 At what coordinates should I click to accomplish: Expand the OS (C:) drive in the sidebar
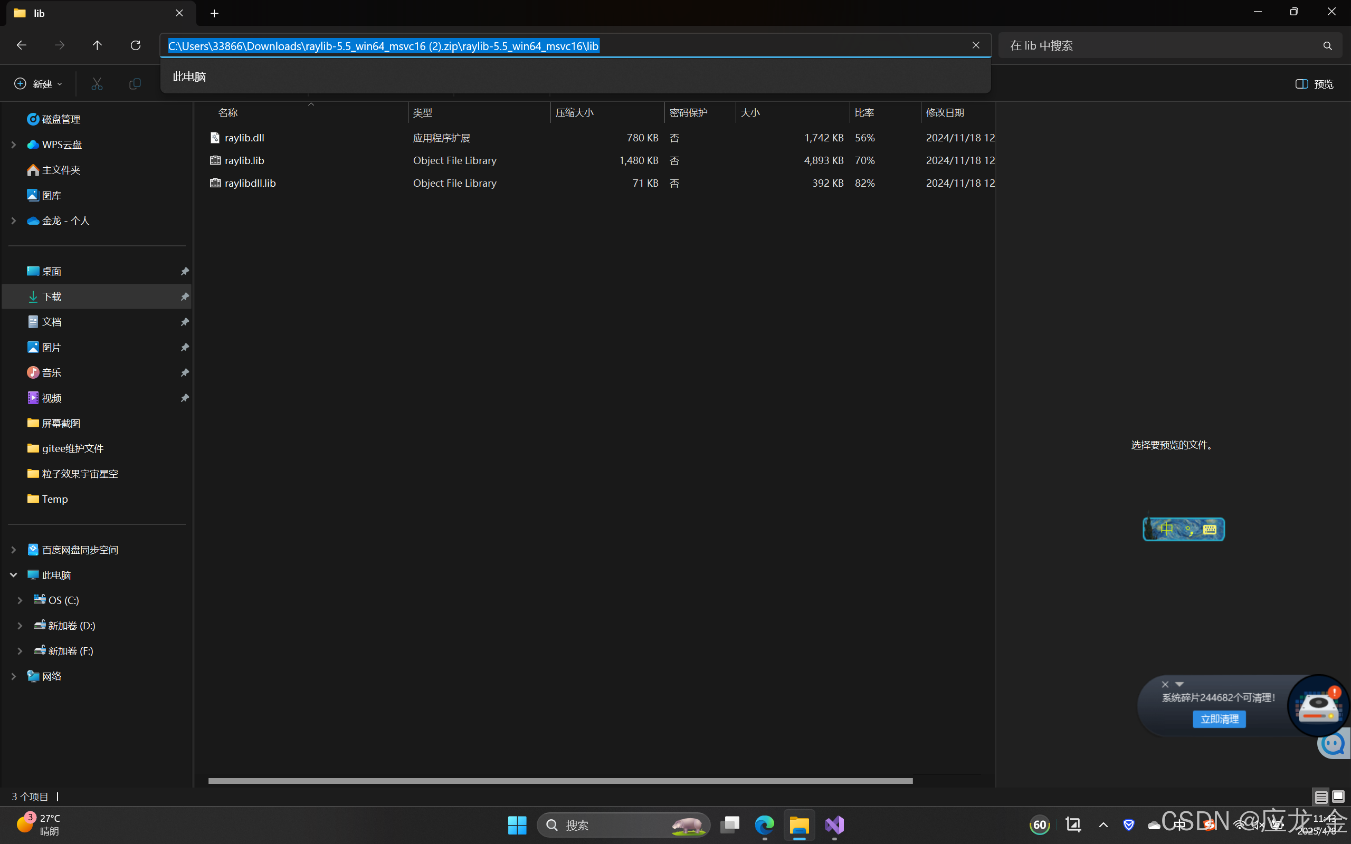tap(20, 600)
